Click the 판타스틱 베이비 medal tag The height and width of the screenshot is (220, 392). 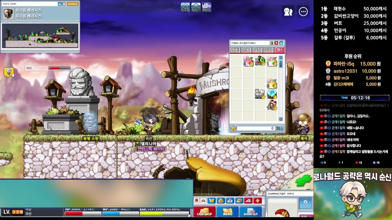pyautogui.click(x=149, y=149)
